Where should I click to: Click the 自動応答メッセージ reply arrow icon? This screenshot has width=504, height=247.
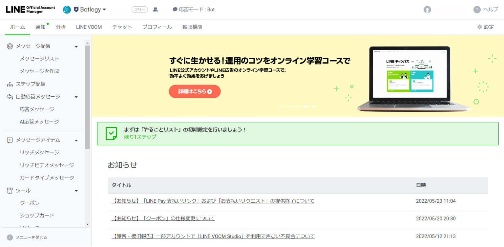[x=10, y=97]
